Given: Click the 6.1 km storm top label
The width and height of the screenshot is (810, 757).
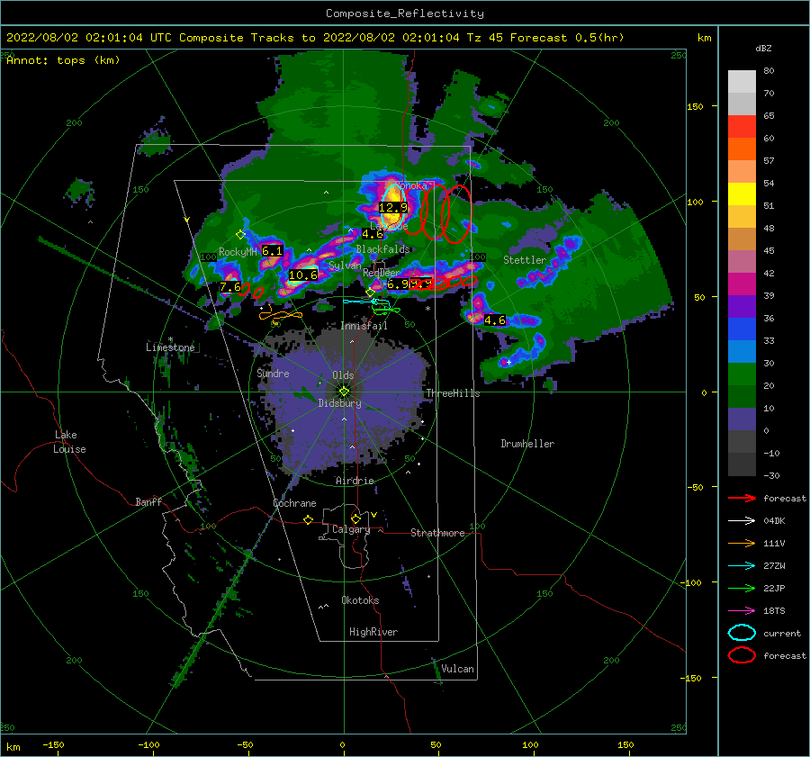Looking at the screenshot, I should click(272, 250).
